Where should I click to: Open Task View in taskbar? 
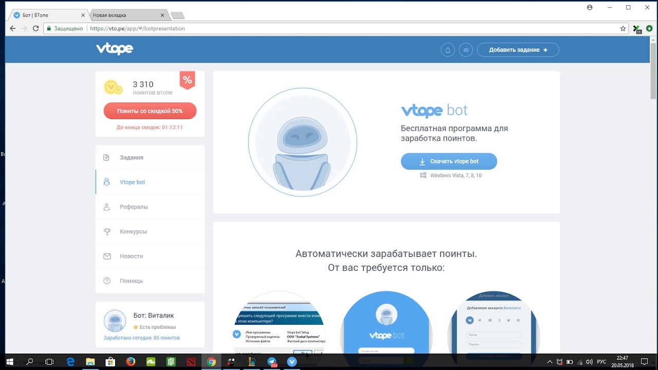coord(49,362)
